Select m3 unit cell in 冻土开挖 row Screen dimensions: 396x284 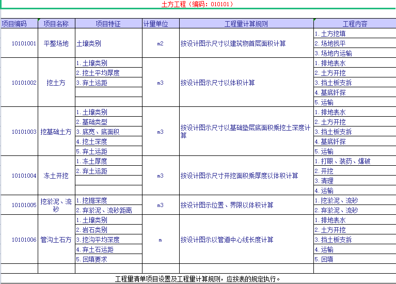pos(161,176)
